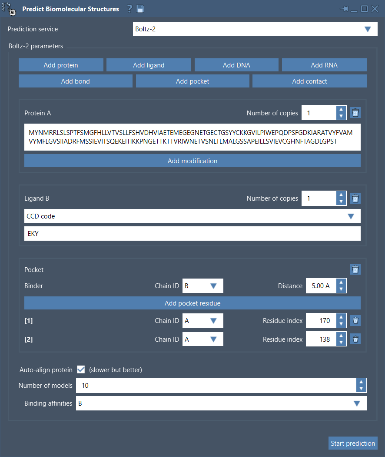Screen dimensions: 385x457
Task: Click the Start prediction button
Action: [353, 444]
